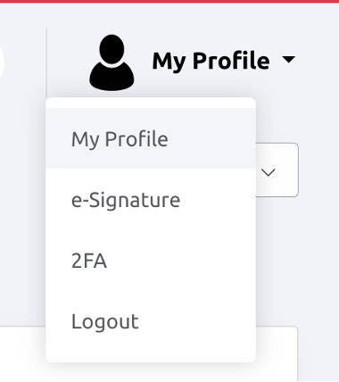Click the bold My Profile header label
Screen dimensions: 339x382
click(211, 61)
